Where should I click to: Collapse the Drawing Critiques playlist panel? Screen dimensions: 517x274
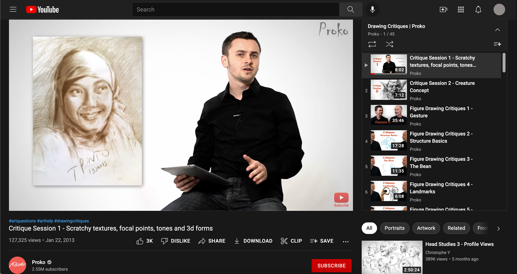(497, 30)
